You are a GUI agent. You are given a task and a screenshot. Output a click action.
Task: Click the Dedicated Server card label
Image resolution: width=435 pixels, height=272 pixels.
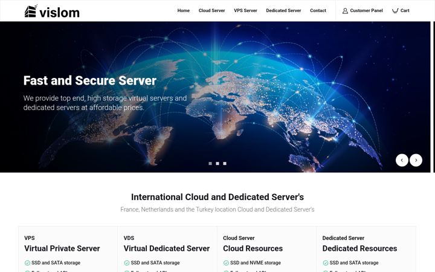[343, 238]
